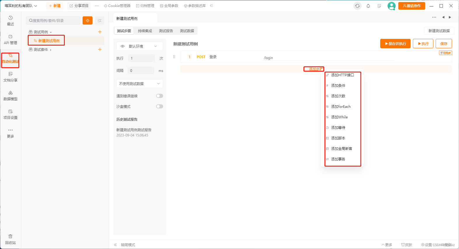Go to previous tab with left arrow
This screenshot has height=249, width=459.
coord(443,17)
